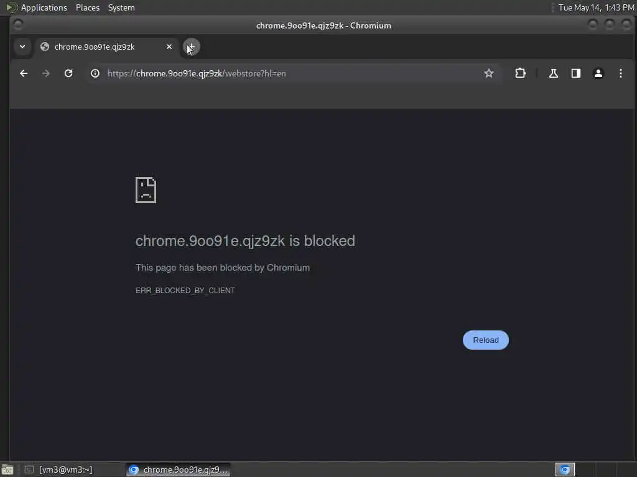Open the Extensions puzzle icon
The height and width of the screenshot is (477, 637).
point(521,73)
